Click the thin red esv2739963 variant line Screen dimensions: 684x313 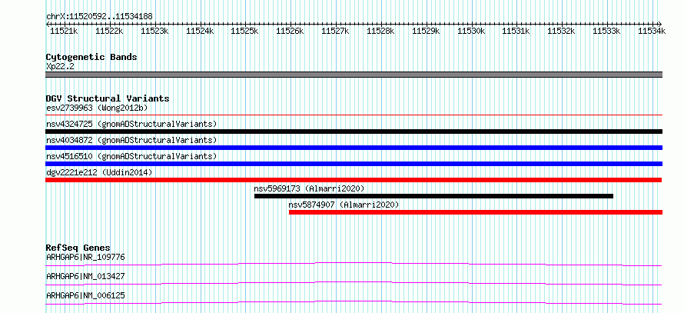354,115
